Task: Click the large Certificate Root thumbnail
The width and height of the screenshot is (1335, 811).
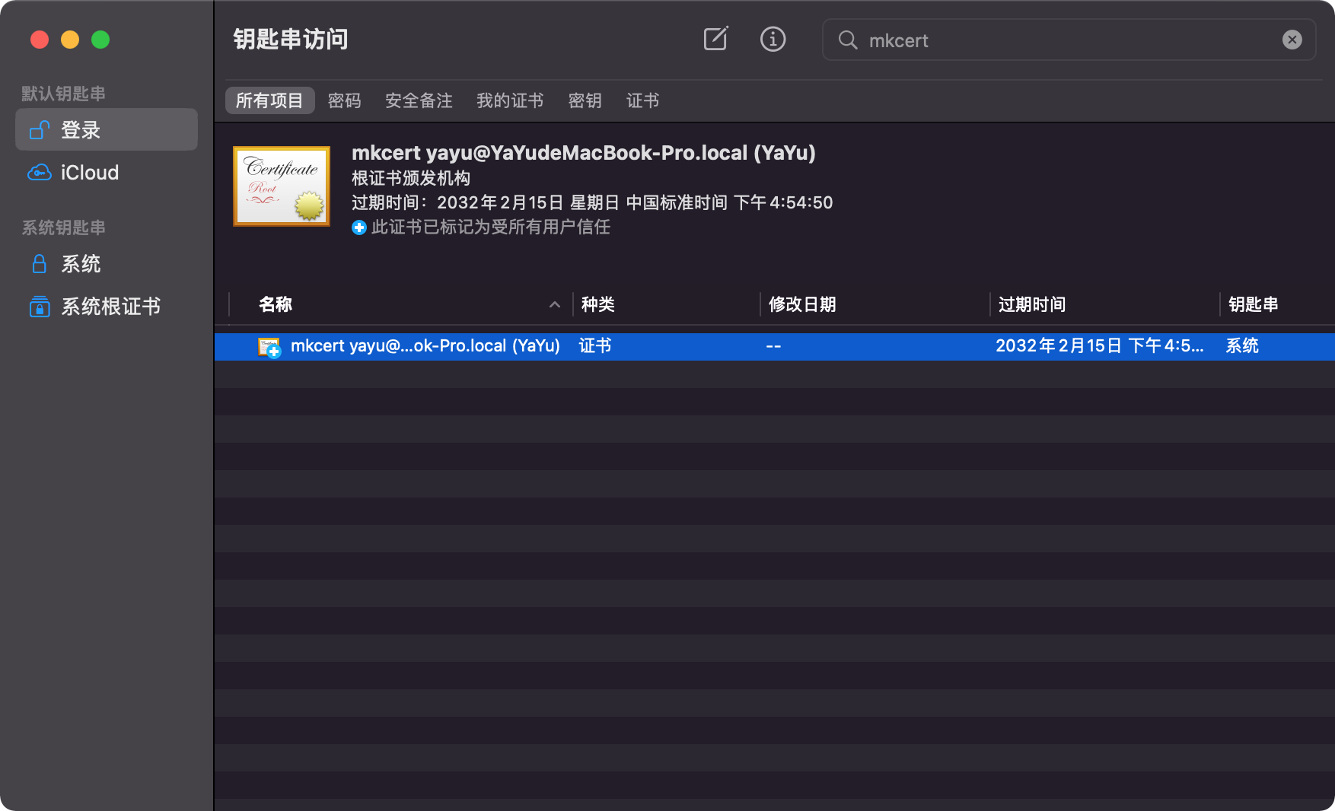Action: click(282, 186)
